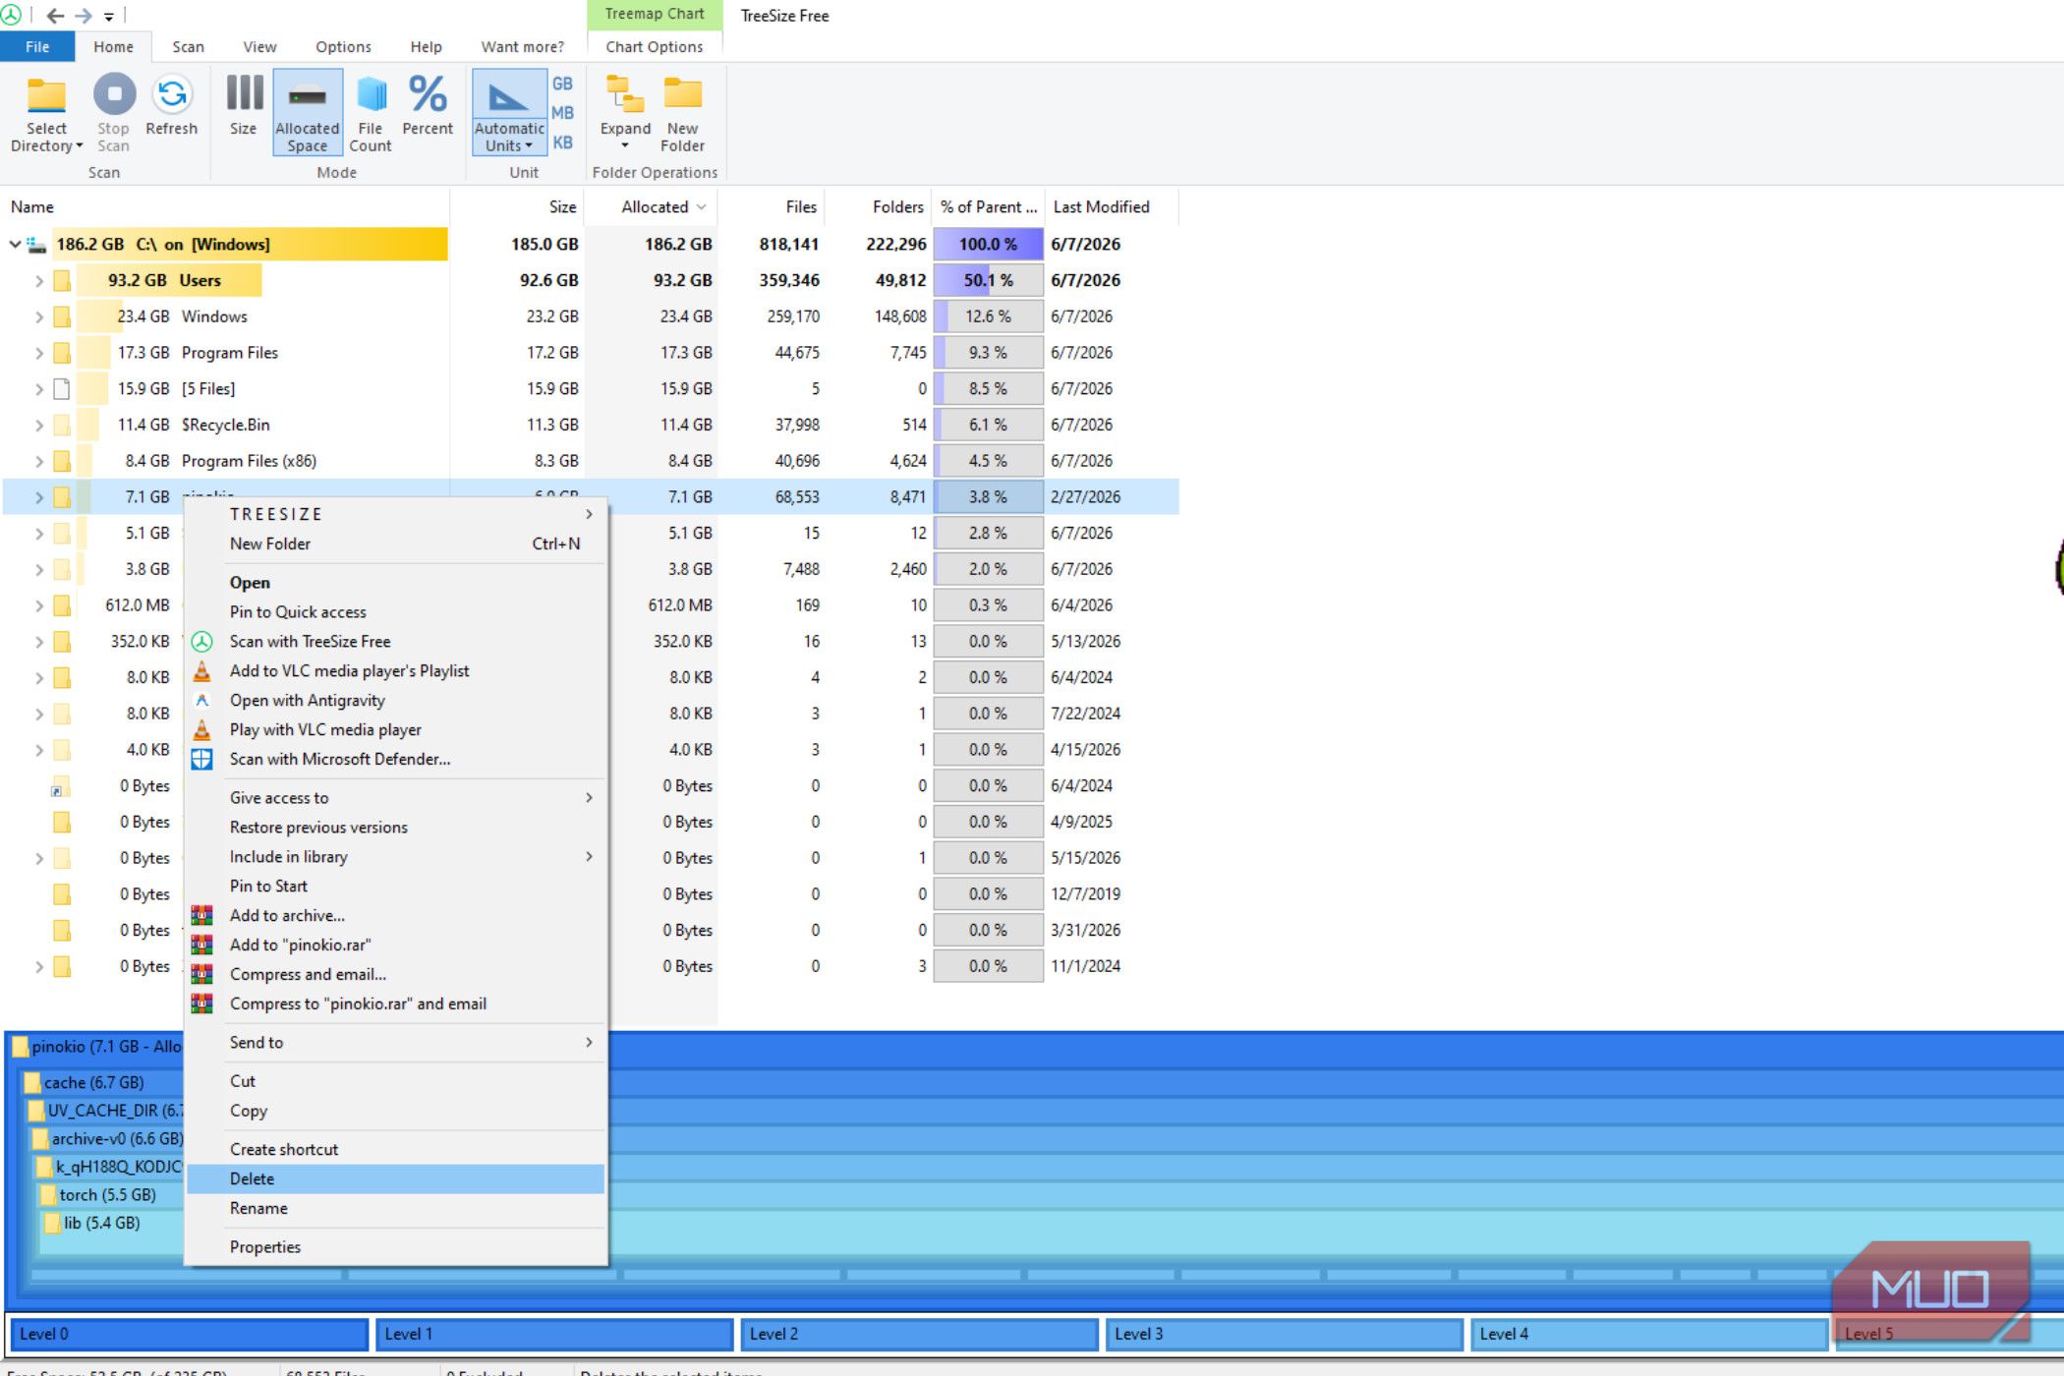Open the Help ribbon tab
This screenshot has height=1376, width=2064.
pos(426,46)
